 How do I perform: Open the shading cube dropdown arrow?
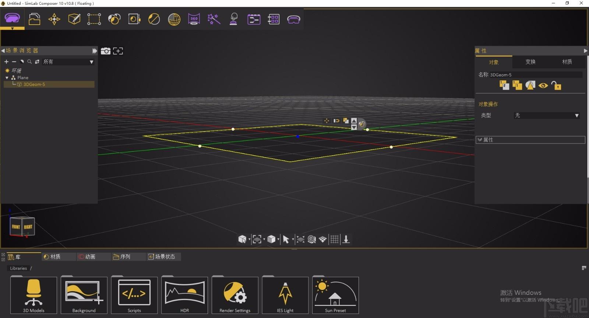pos(278,239)
